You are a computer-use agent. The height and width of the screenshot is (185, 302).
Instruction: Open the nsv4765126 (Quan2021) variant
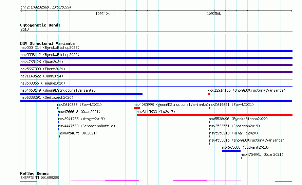[42, 62]
